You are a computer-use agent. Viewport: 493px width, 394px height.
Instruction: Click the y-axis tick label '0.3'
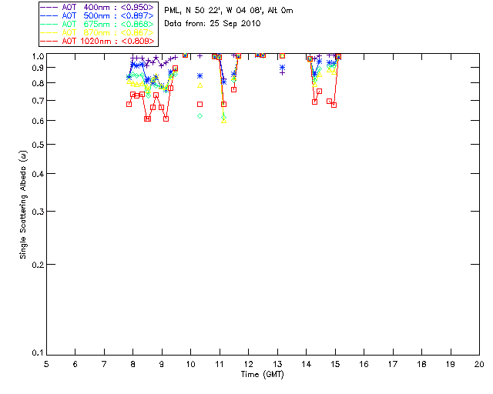tap(38, 212)
